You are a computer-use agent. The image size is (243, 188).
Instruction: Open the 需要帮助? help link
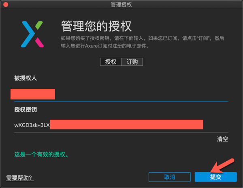[20, 178]
